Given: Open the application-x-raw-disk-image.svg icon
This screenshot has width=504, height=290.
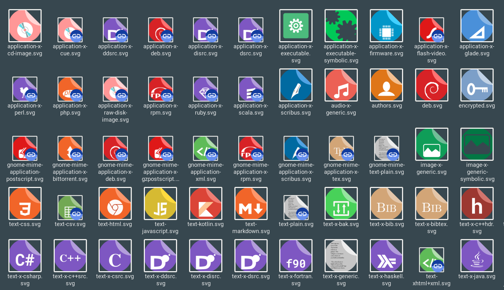Looking at the screenshot, I should coord(115,89).
